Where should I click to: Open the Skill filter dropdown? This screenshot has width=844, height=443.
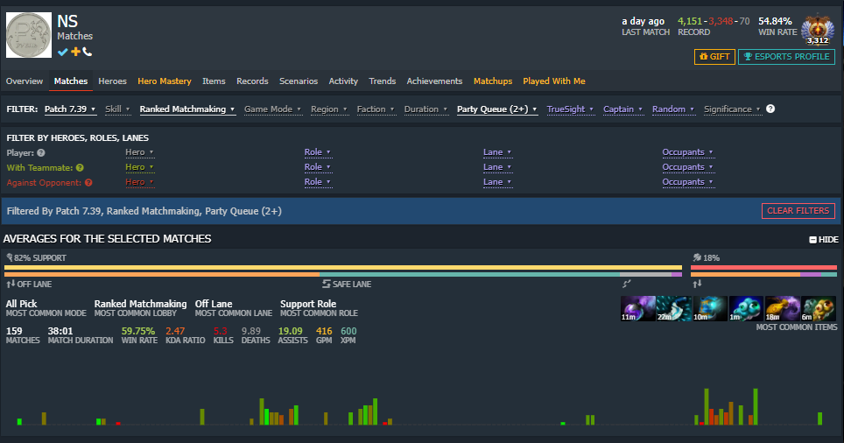(x=118, y=109)
